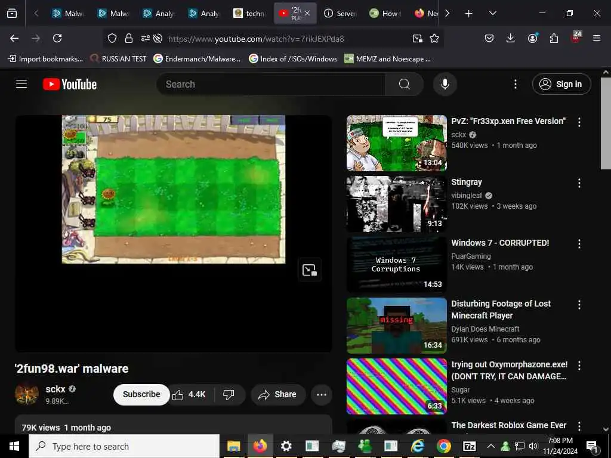Bookmark this page with the star

click(434, 38)
